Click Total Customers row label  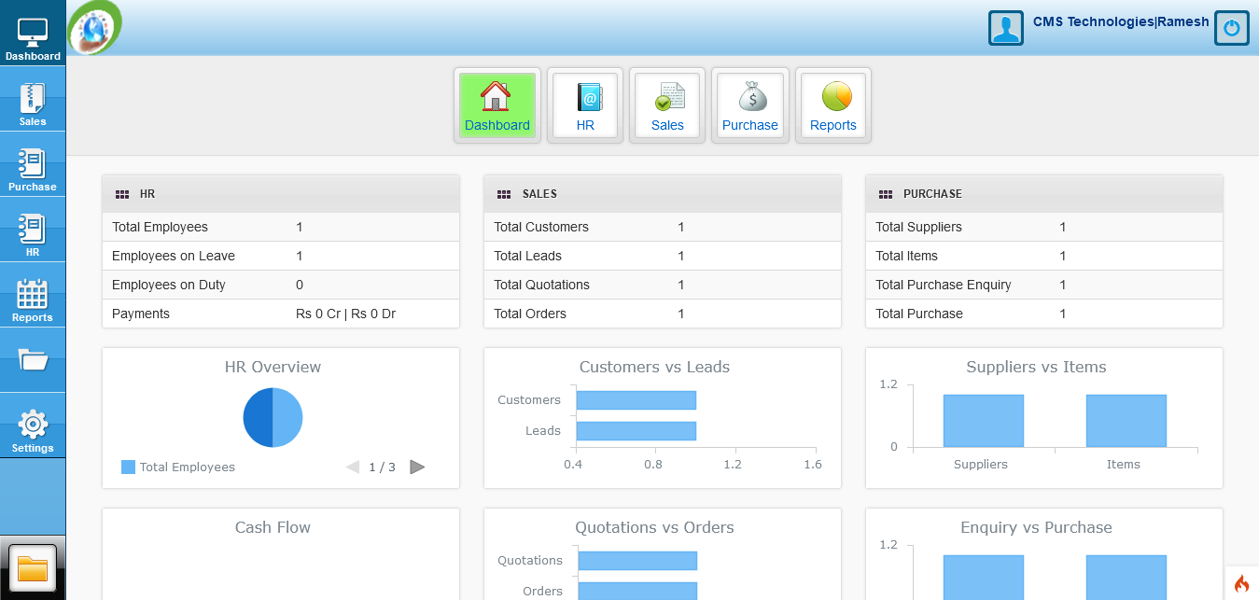pos(541,227)
